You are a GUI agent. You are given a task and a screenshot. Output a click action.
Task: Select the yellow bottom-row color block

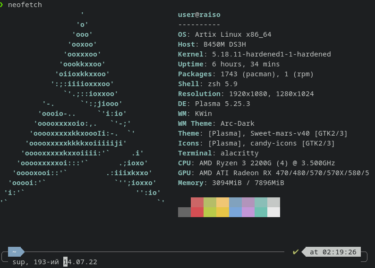point(222,212)
